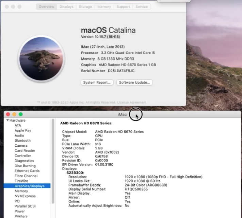The height and width of the screenshot is (218, 242).
Task: Open the License Agreement link
Action: tap(132, 103)
